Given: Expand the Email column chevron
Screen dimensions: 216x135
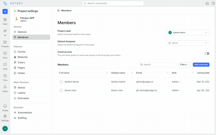Looking at the screenshot, I should click(167, 73).
